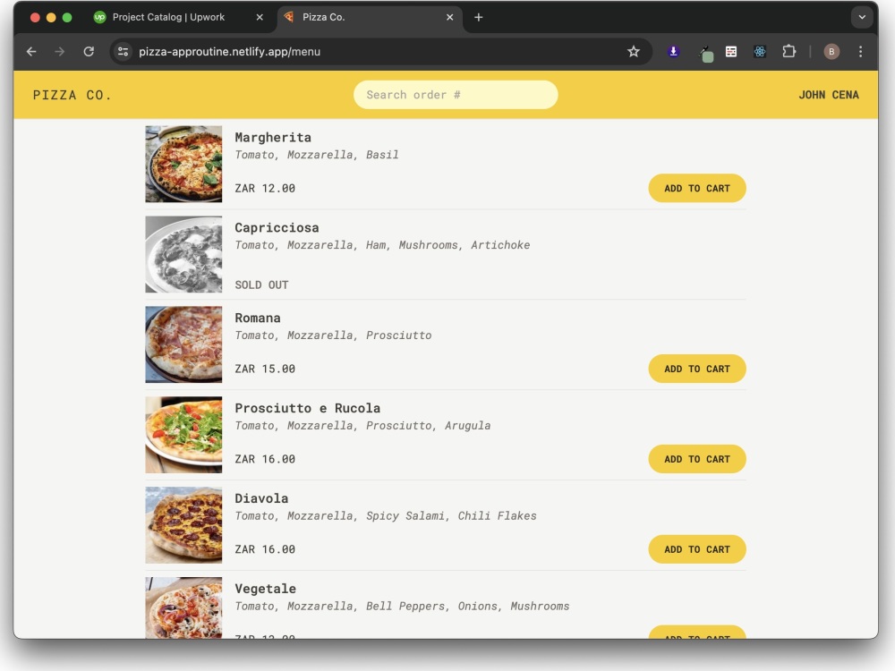The height and width of the screenshot is (671, 895).
Task: Add Diavola to cart
Action: click(697, 549)
